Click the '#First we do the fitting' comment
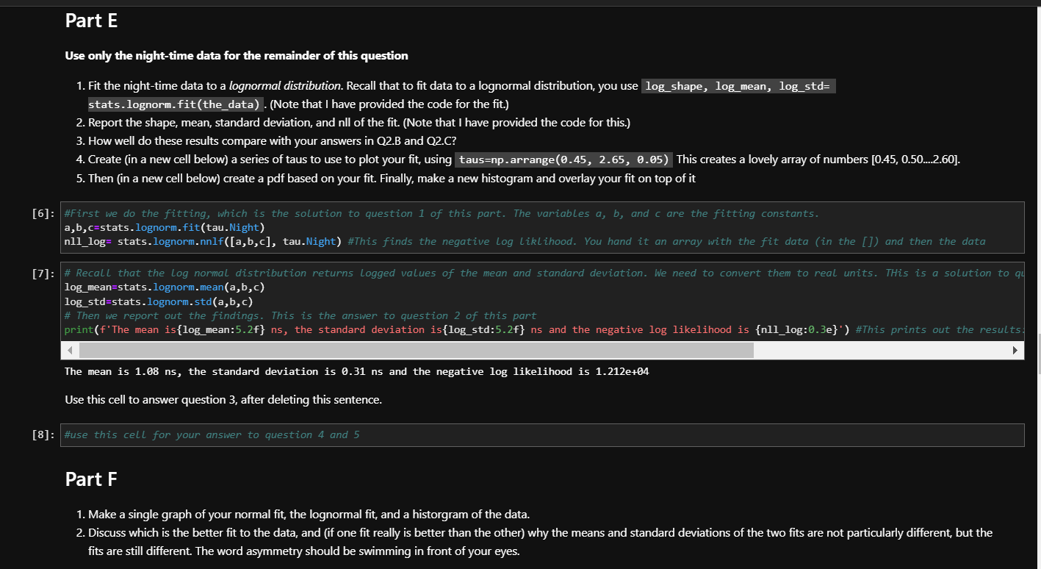Viewport: 1041px width, 569px height. click(x=442, y=214)
